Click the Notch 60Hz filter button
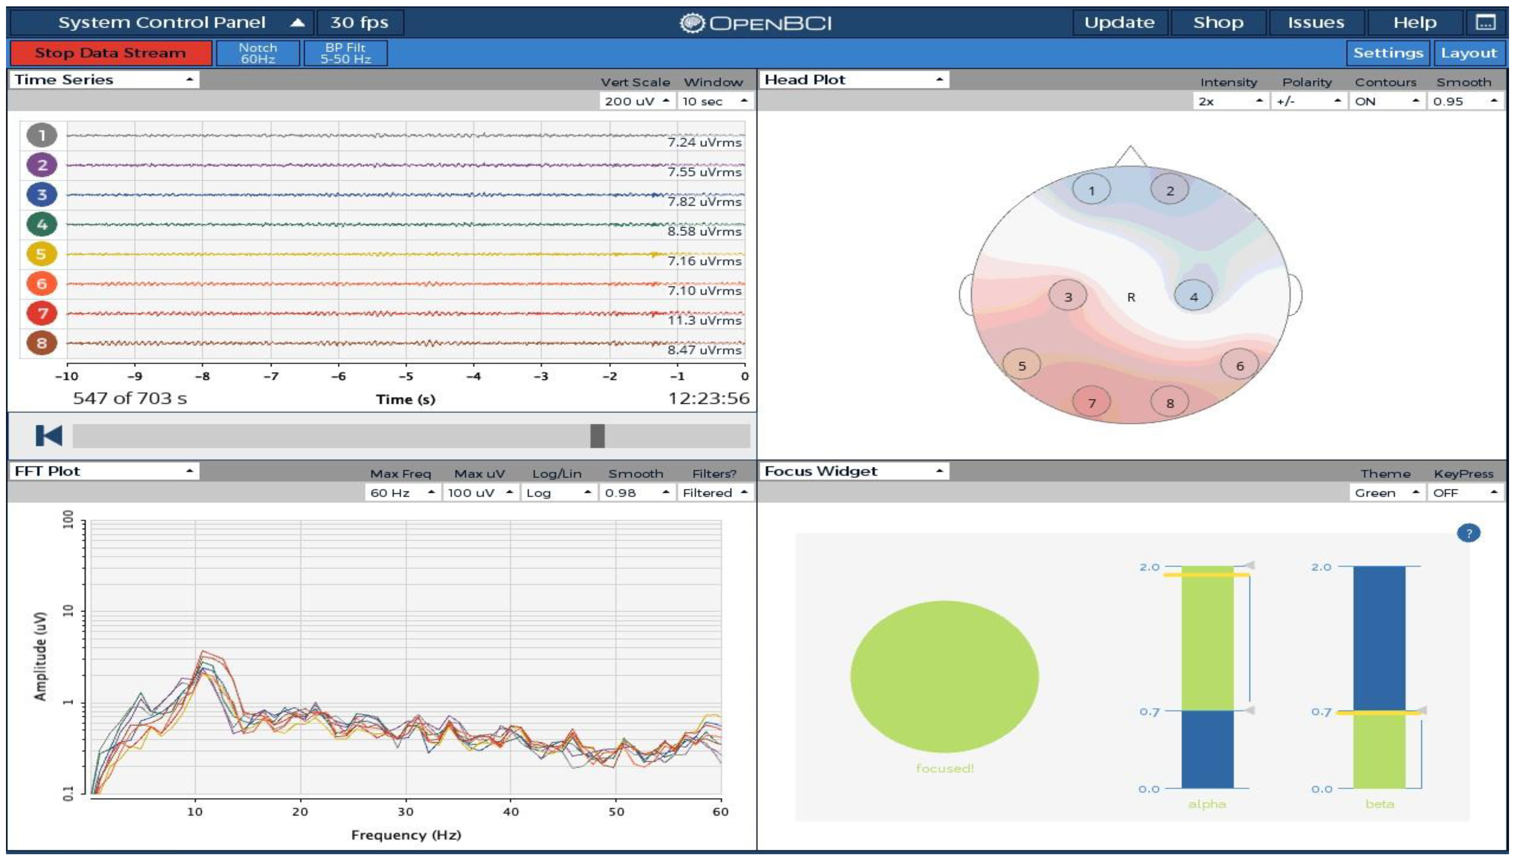This screenshot has width=1515, height=861. tap(258, 53)
